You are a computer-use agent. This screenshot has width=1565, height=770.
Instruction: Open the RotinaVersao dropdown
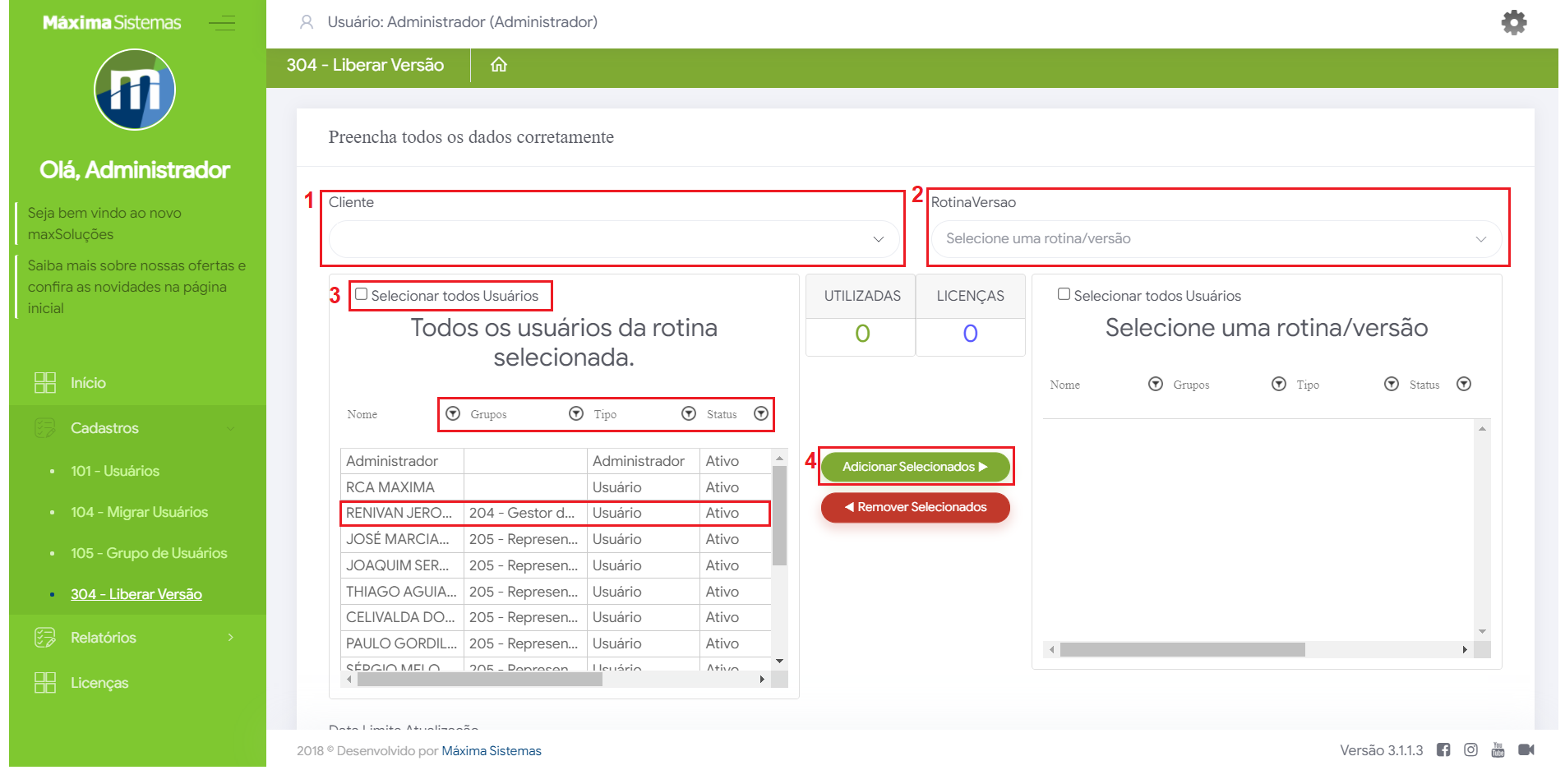(1216, 239)
